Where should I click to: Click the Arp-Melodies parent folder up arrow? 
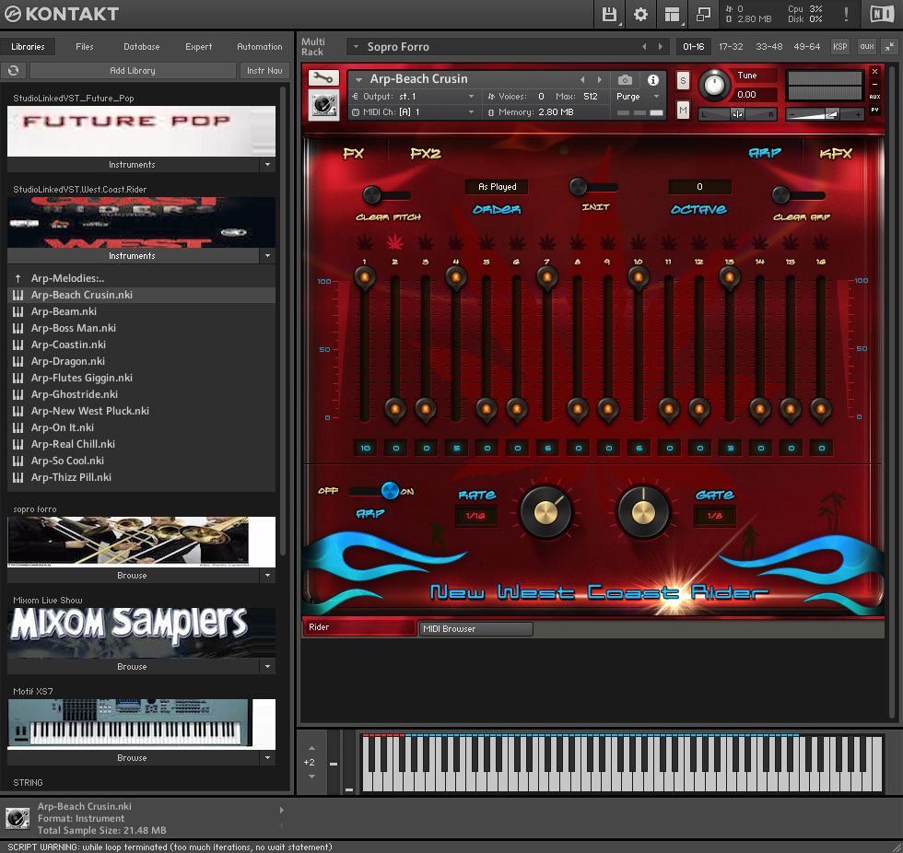coord(18,278)
